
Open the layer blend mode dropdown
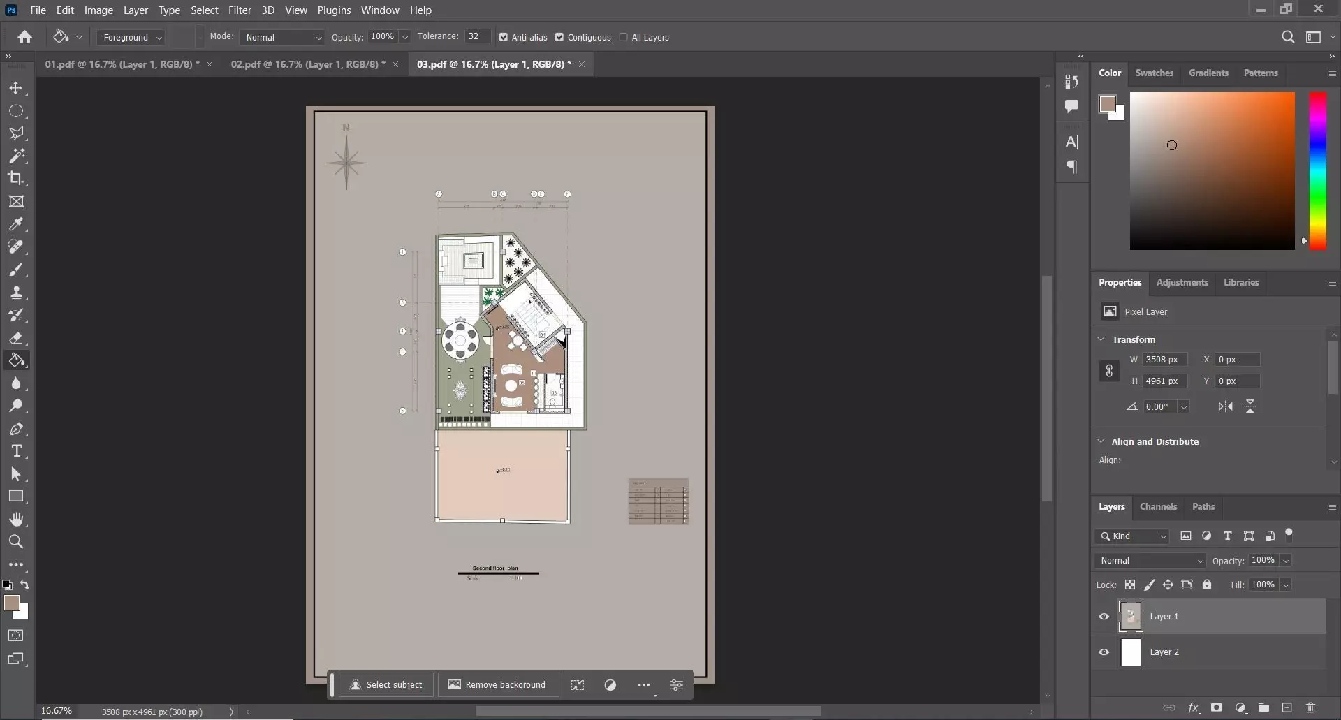pyautogui.click(x=1150, y=561)
